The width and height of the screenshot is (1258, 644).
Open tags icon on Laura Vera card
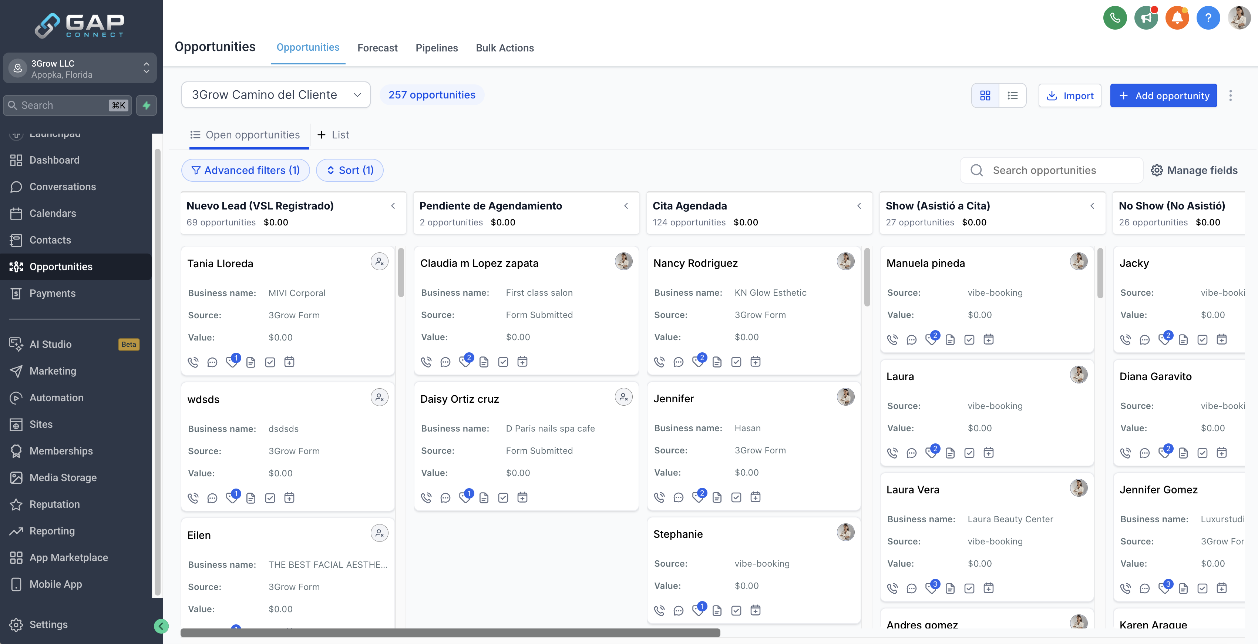[x=931, y=588]
